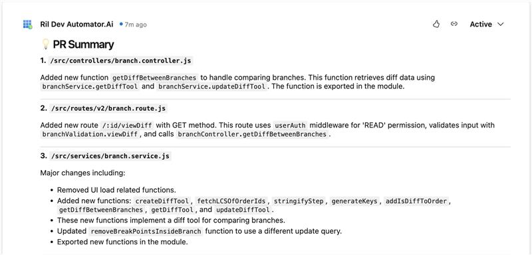The height and width of the screenshot is (255, 532).
Task: Click the Ril Dev Automator.Ai author name
Action: coord(76,25)
